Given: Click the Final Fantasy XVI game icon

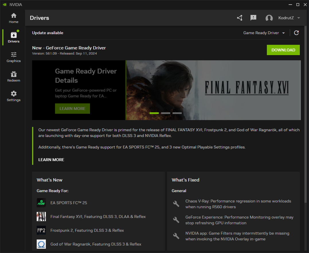Looking at the screenshot, I should [41, 217].
